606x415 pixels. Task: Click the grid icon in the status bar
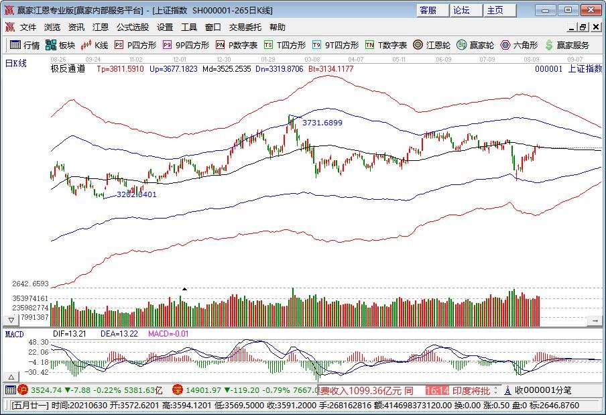(10, 390)
